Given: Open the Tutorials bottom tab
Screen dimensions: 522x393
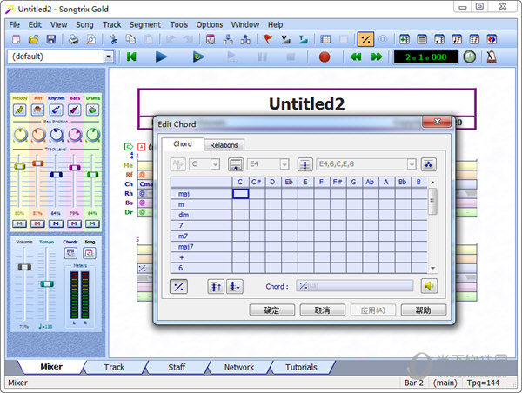Looking at the screenshot, I should point(301,367).
